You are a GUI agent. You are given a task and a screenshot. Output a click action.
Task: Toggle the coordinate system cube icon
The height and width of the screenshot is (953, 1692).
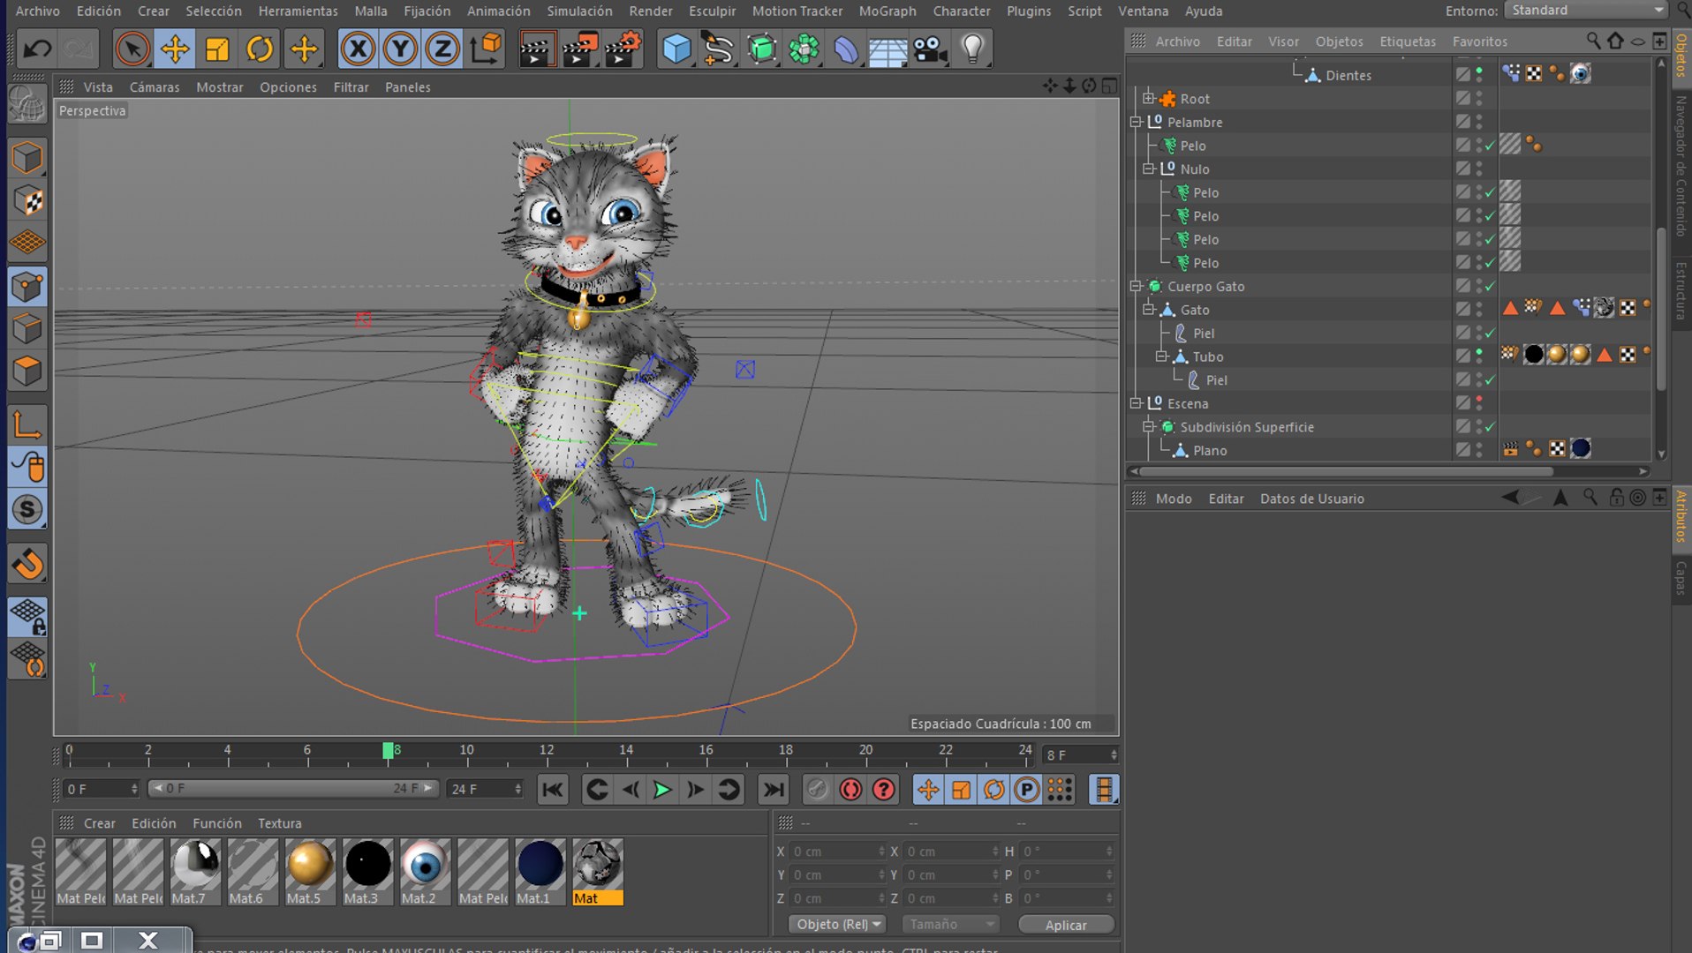(486, 49)
